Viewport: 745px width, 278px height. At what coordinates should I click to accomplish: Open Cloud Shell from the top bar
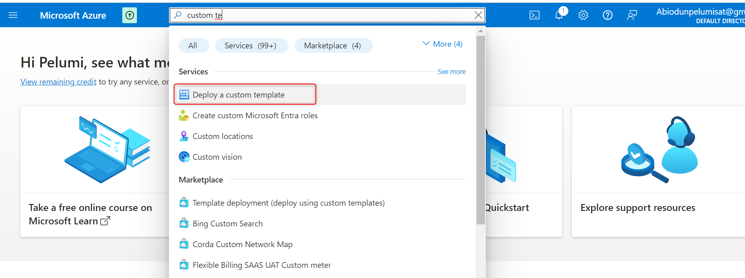(535, 15)
